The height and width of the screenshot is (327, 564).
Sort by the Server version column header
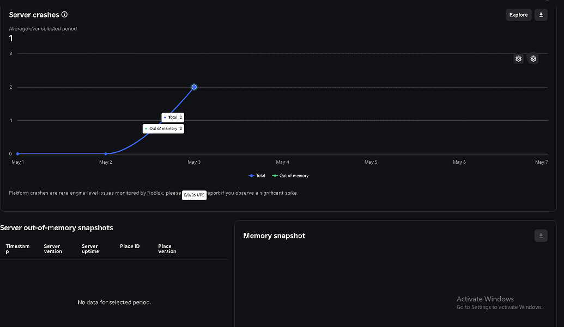click(53, 249)
